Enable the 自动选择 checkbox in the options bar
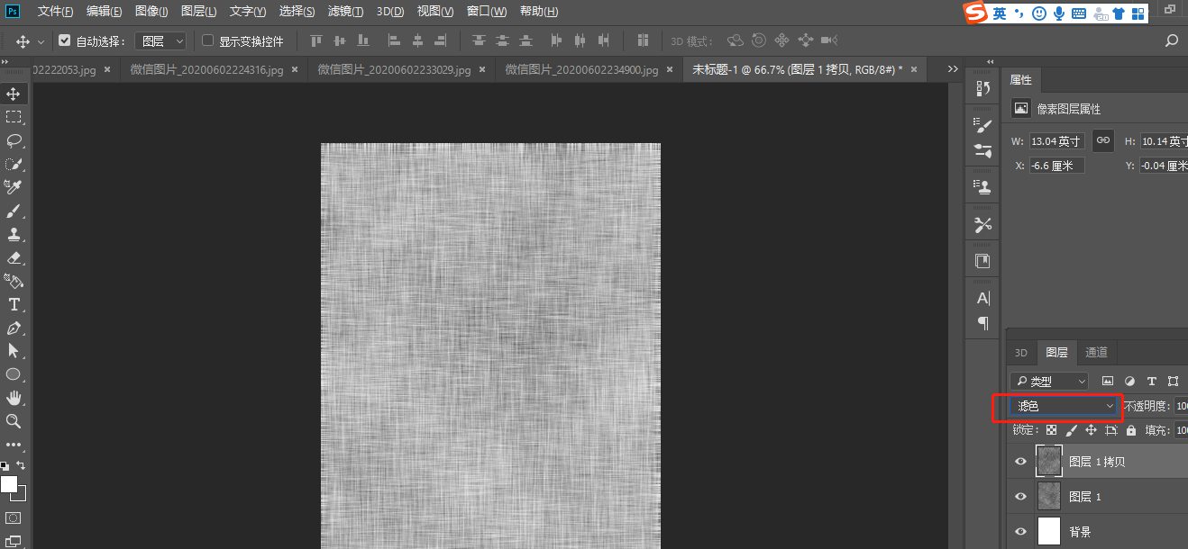 65,40
